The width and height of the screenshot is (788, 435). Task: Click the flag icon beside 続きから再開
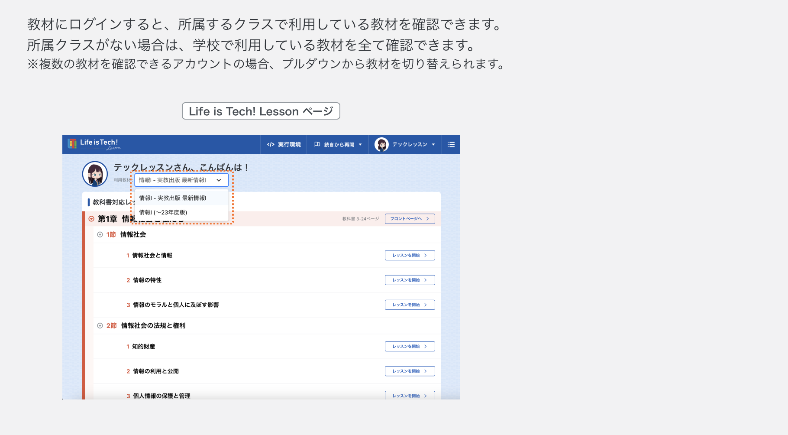[317, 145]
